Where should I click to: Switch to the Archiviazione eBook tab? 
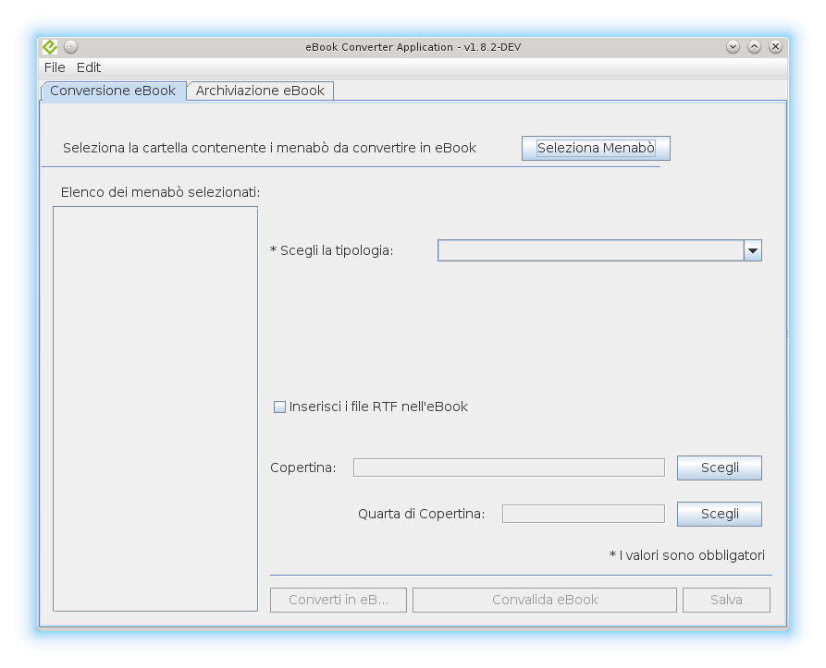260,91
